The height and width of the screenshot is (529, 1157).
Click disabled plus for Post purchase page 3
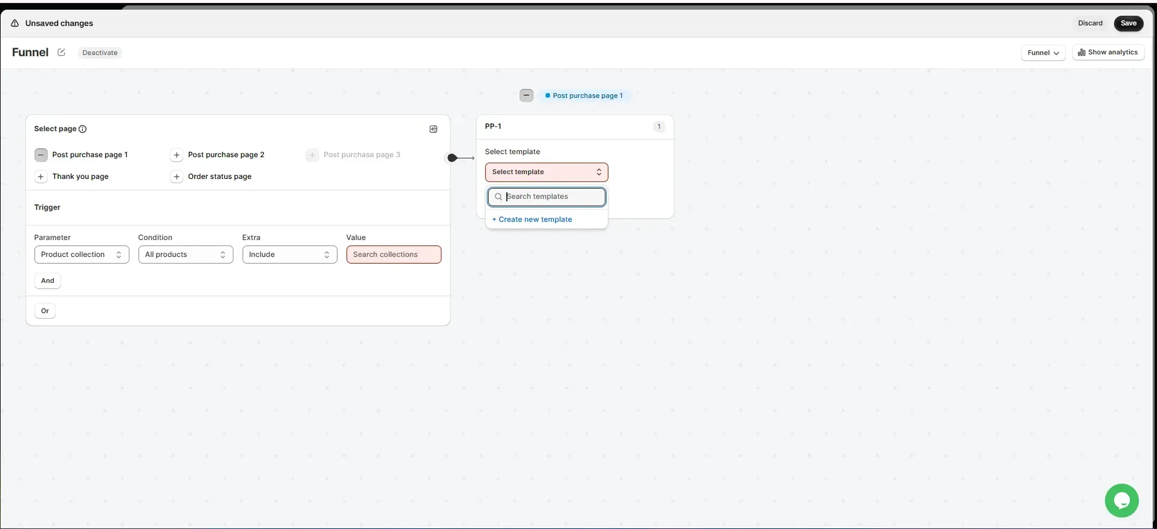(x=312, y=155)
